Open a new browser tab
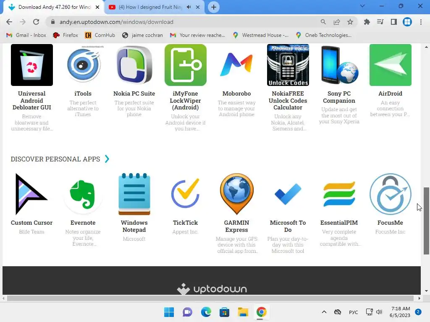The width and height of the screenshot is (430, 322). click(214, 7)
